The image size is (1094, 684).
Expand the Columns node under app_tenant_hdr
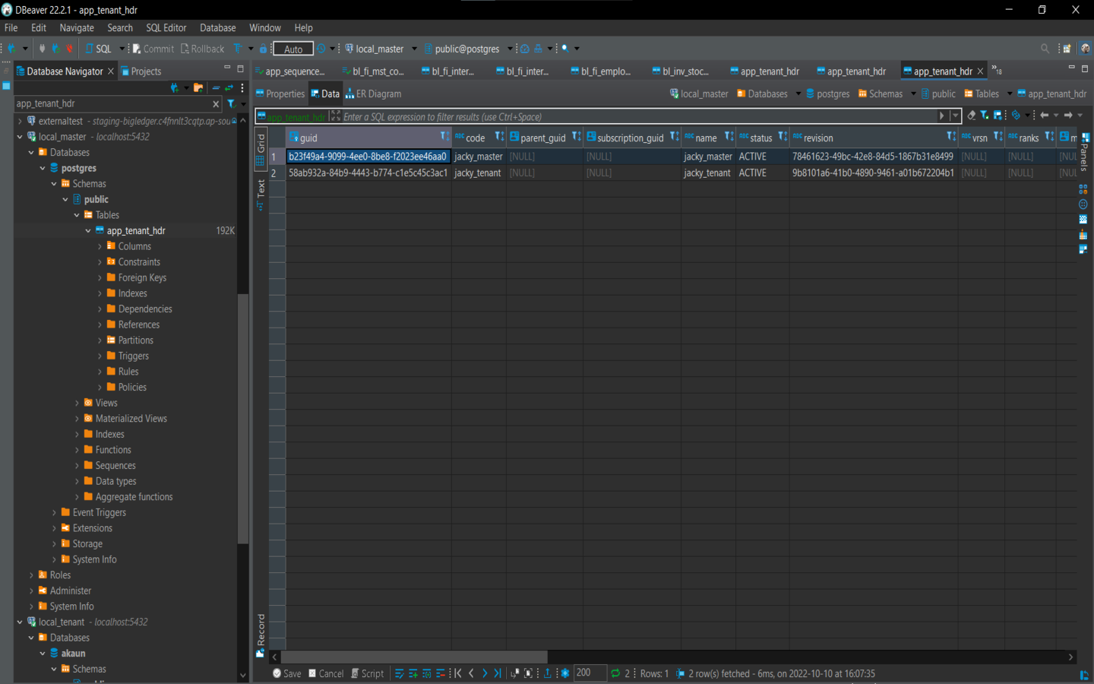click(100, 246)
